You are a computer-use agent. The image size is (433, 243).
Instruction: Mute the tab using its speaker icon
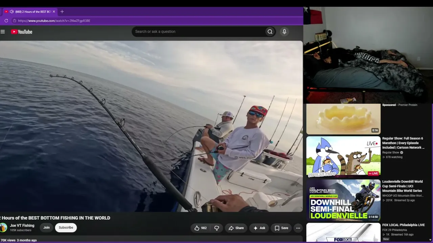12,11
